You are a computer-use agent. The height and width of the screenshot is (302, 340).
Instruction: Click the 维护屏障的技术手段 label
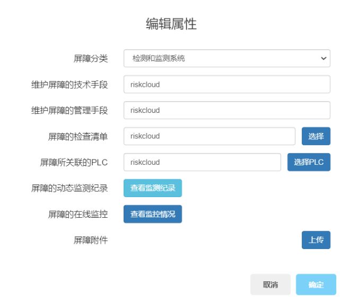point(69,84)
